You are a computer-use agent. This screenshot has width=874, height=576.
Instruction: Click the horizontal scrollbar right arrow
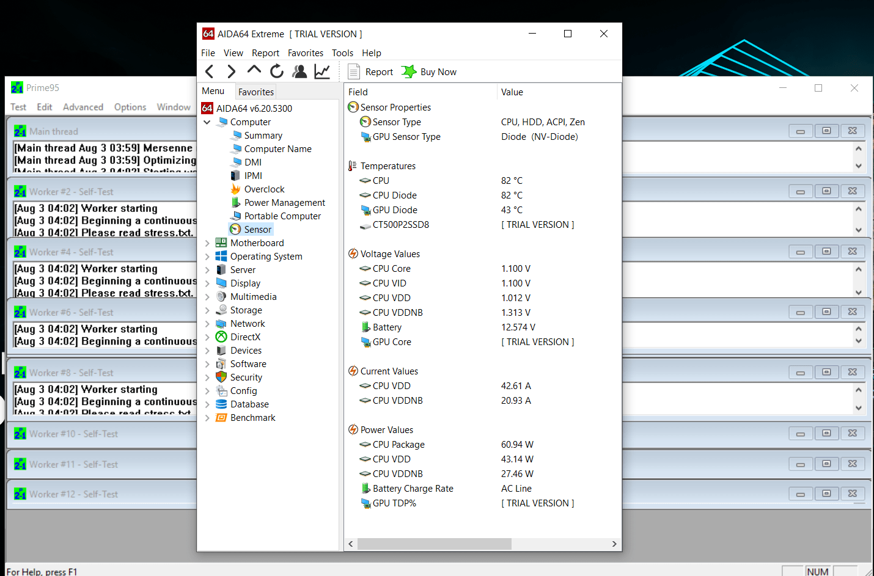(614, 544)
